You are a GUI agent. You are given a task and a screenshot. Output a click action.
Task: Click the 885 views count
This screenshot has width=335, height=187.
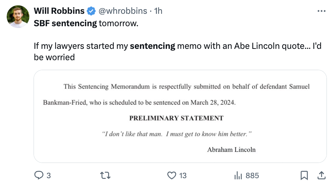click(x=252, y=176)
